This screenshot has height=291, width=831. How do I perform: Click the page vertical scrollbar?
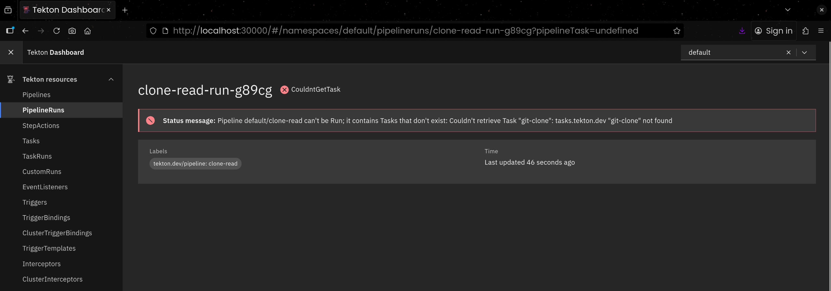[829, 166]
